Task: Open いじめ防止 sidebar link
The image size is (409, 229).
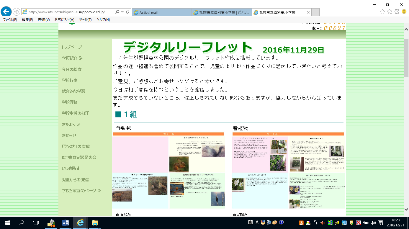Action: click(x=71, y=168)
